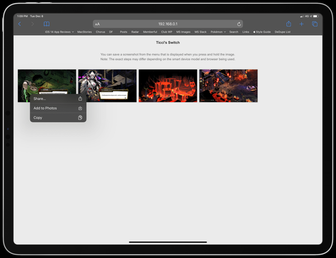Open the Memberful bookmark

click(x=150, y=32)
